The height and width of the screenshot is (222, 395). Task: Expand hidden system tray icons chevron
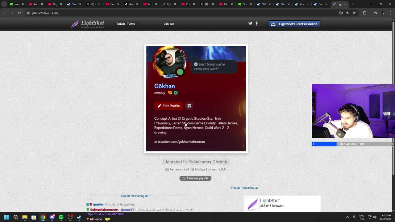[x=347, y=217]
